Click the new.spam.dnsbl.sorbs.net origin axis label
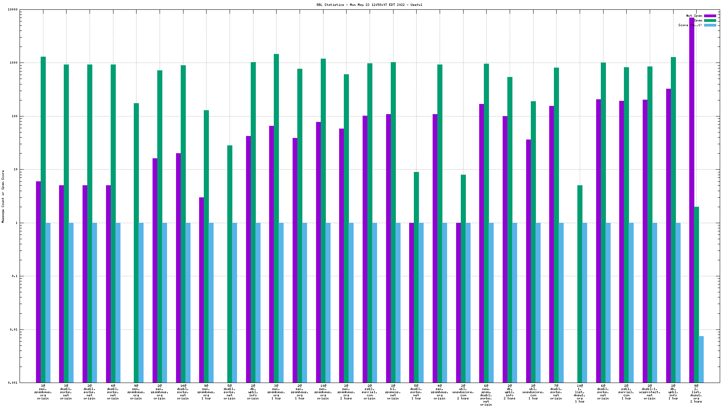 (486, 395)
